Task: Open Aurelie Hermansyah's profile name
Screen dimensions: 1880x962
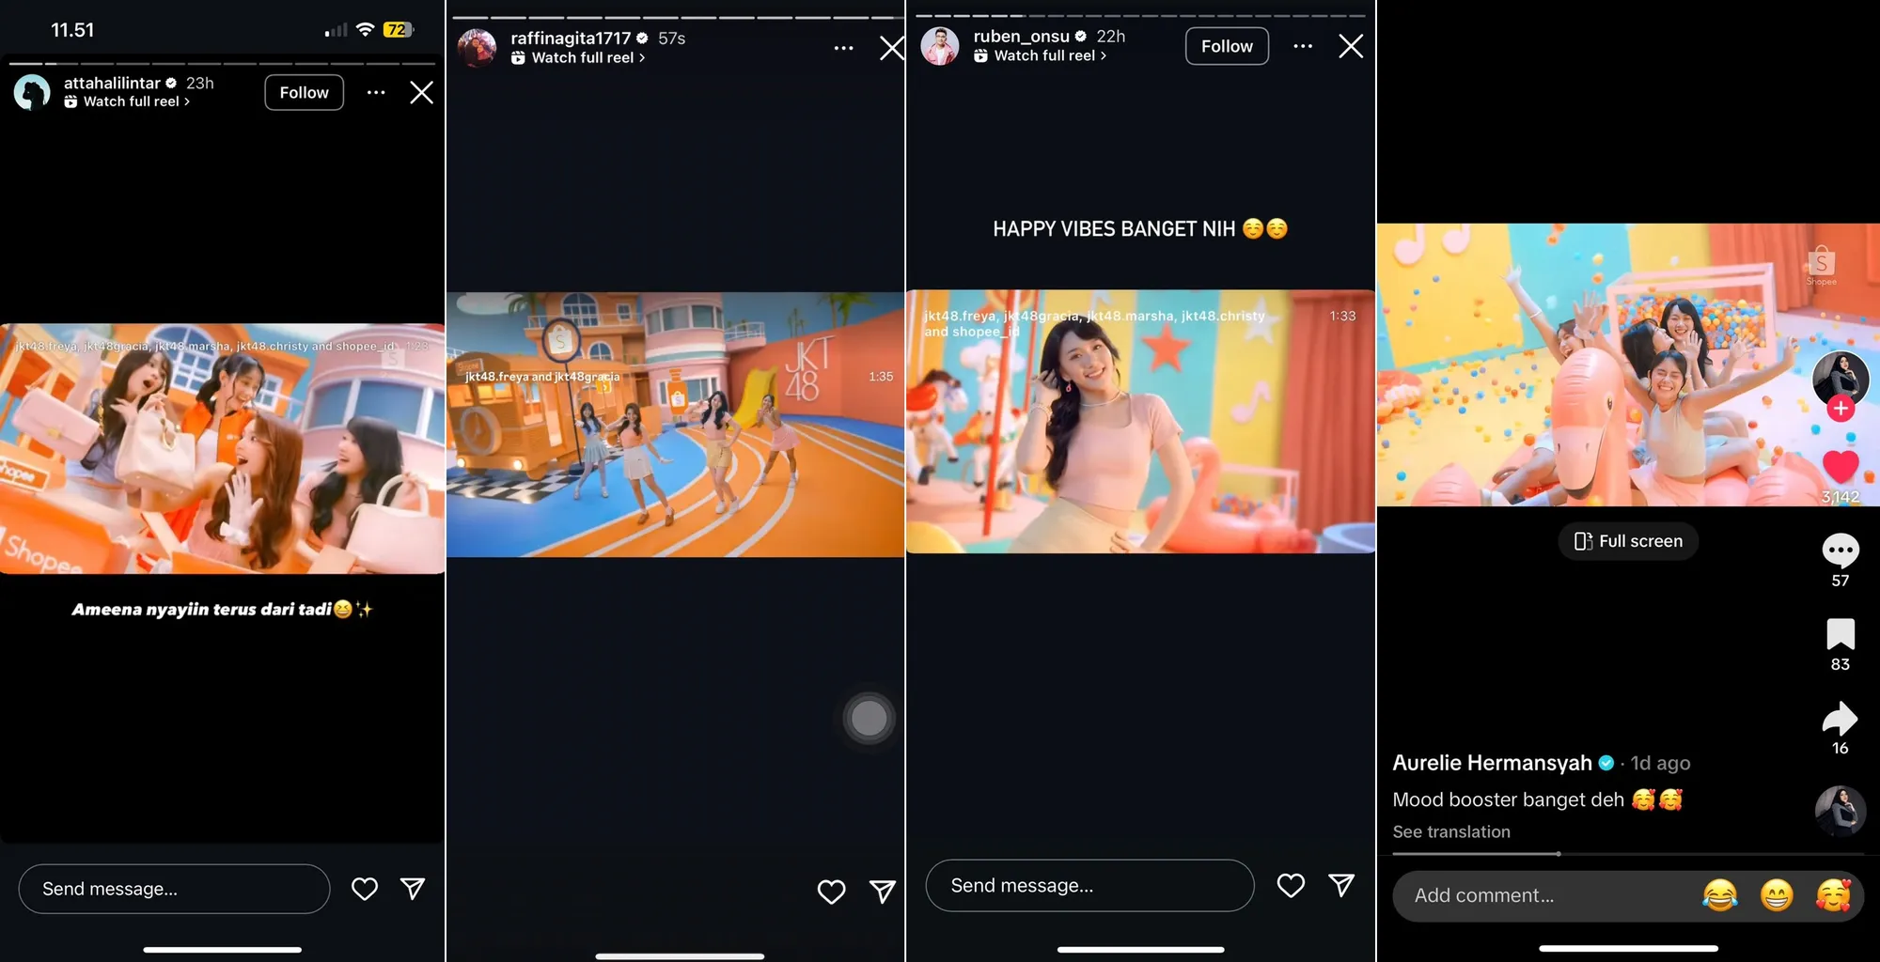Action: point(1492,763)
